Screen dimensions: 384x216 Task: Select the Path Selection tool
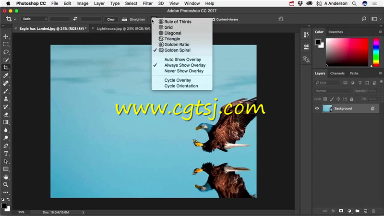(x=6, y=161)
